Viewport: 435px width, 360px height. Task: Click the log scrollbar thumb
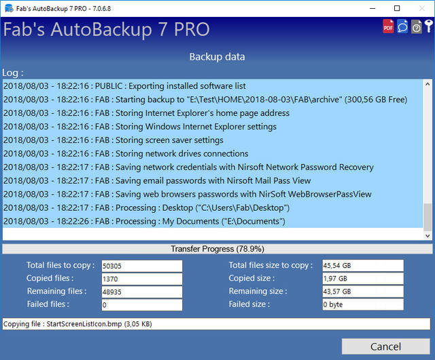428,217
